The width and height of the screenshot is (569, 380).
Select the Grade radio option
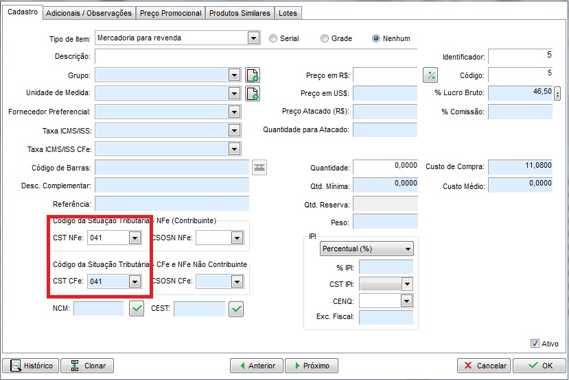click(325, 38)
